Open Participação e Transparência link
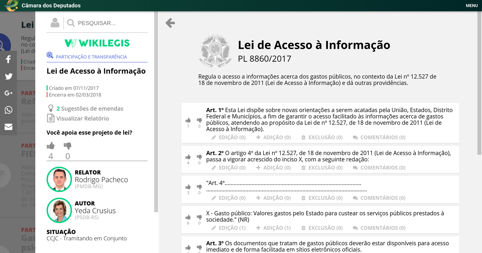 [x=91, y=57]
